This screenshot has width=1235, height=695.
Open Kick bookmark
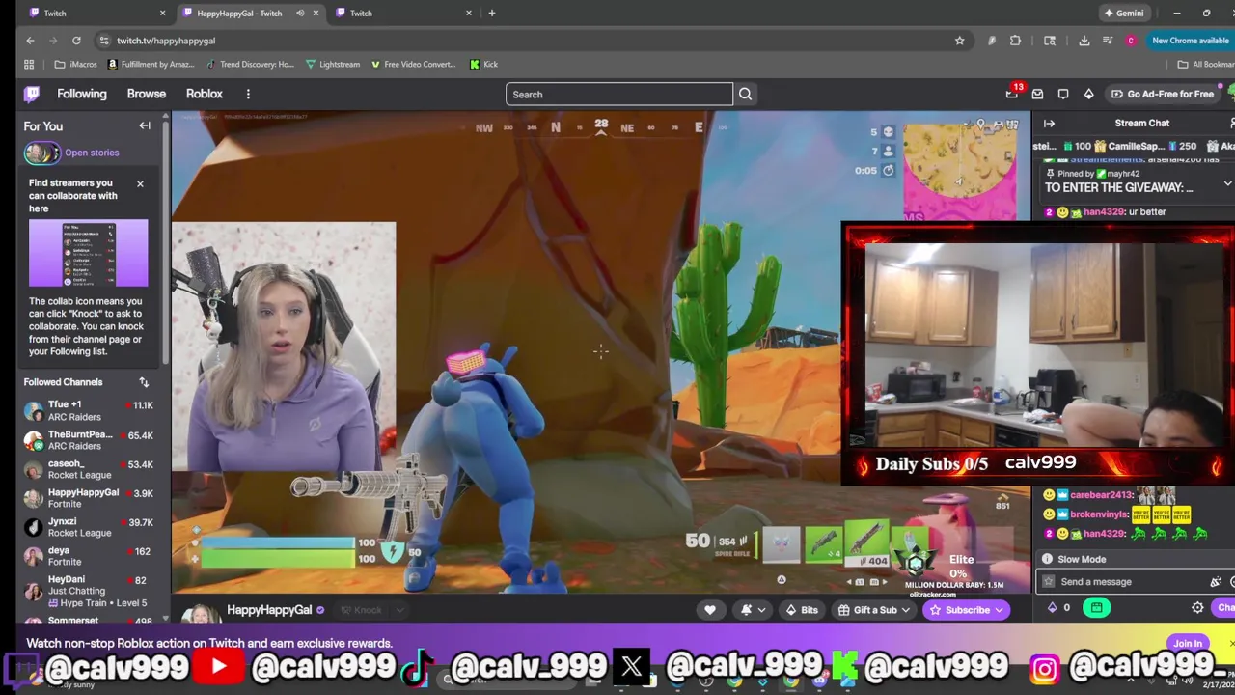[484, 64]
